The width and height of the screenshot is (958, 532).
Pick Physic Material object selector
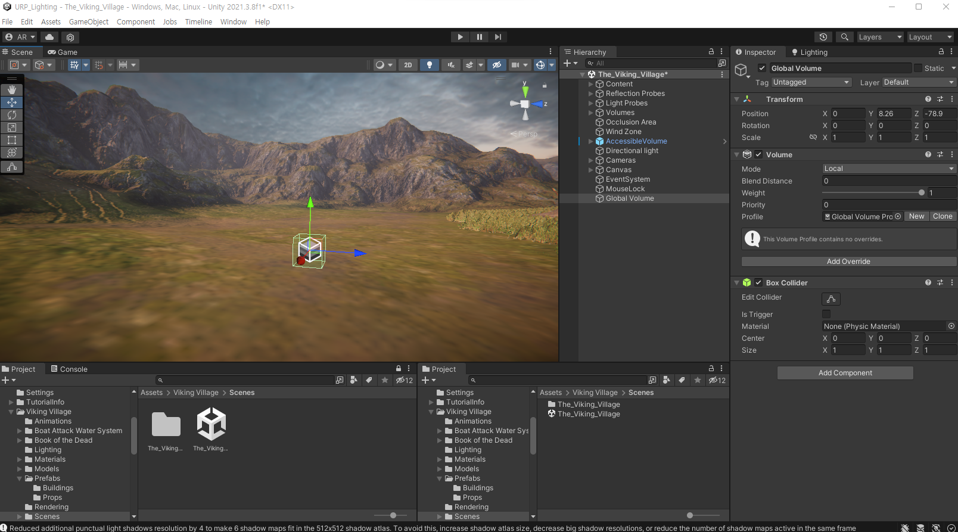[951, 326]
